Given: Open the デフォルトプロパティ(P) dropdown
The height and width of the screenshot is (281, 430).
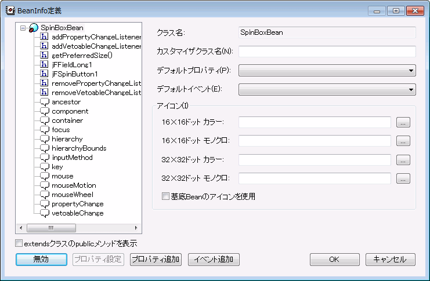Looking at the screenshot, I should pyautogui.click(x=327, y=70).
